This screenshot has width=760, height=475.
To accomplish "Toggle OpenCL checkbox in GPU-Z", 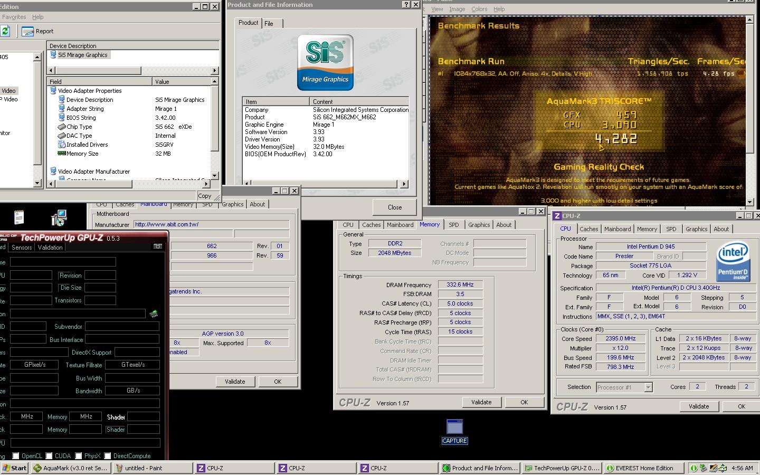I will tap(16, 456).
